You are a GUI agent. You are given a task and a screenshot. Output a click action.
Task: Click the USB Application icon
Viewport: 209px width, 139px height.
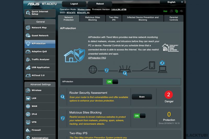(x=28, y=68)
